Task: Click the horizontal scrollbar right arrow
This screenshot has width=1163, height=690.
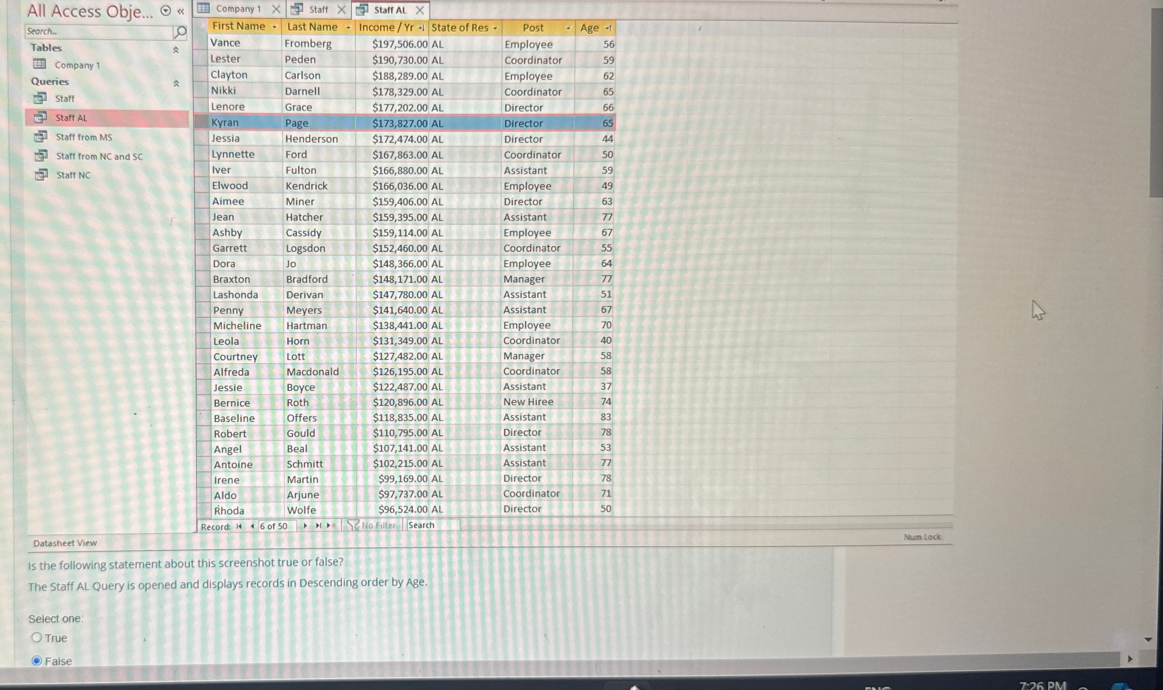Action: [1130, 658]
